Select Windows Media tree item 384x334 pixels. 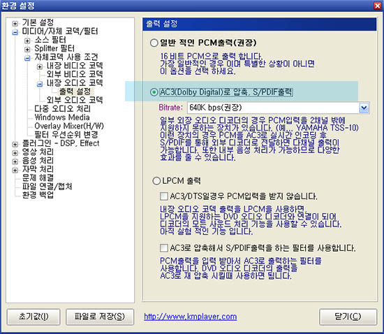[62, 117]
